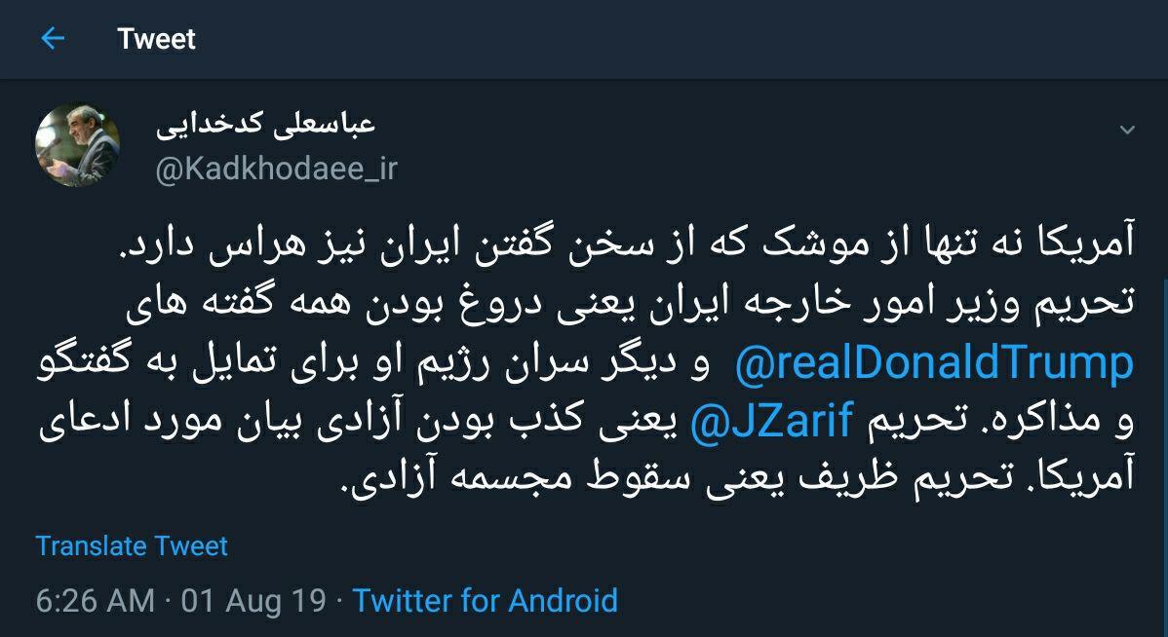Open the @realDonaldTrump mention

[934, 362]
